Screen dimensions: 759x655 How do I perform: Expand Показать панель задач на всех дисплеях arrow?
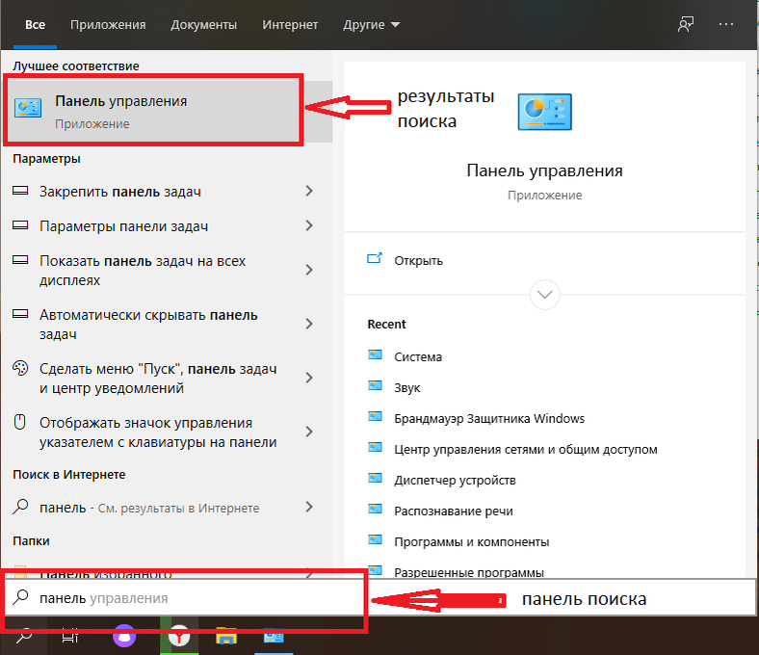pos(309,270)
